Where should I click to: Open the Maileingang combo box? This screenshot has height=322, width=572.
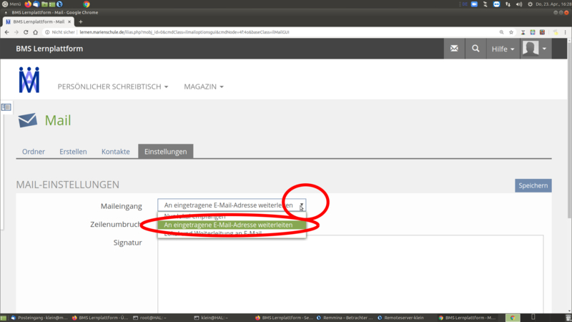(232, 205)
